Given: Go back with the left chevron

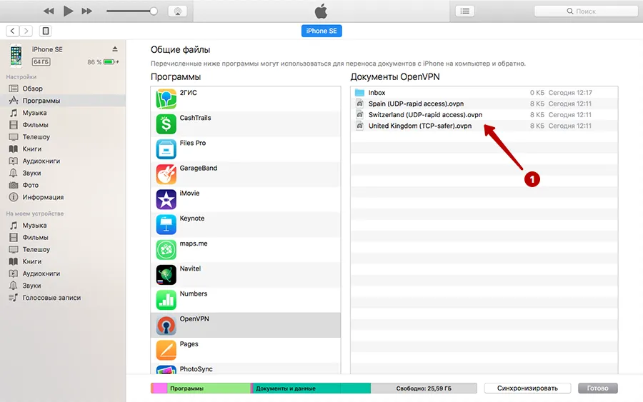Looking at the screenshot, I should [13, 31].
